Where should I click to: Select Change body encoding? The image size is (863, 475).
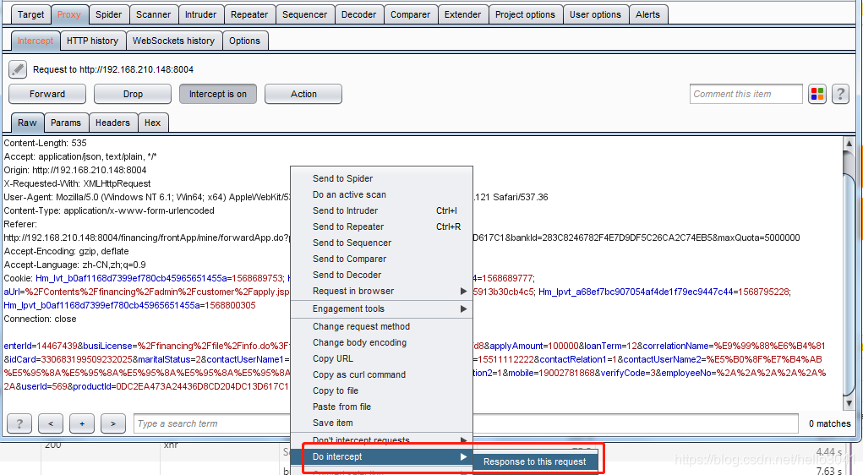[x=381, y=343]
